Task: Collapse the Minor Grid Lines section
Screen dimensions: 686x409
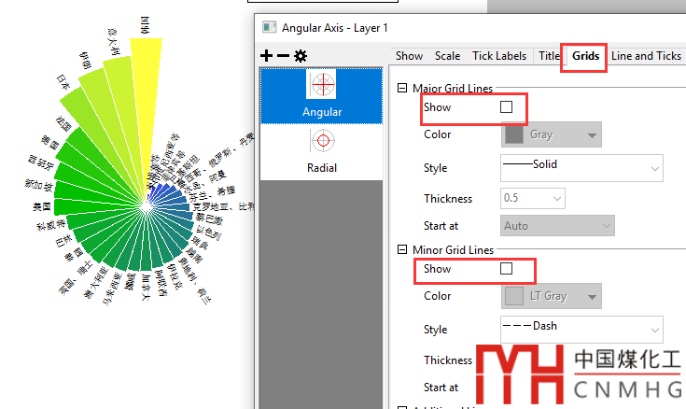Action: pos(402,250)
